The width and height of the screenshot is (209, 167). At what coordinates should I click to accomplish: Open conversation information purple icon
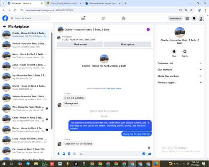pos(148,30)
